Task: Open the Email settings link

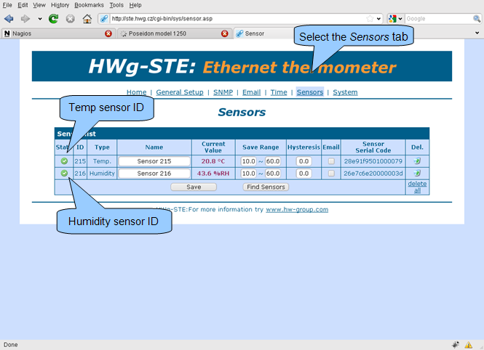Action: [x=251, y=92]
